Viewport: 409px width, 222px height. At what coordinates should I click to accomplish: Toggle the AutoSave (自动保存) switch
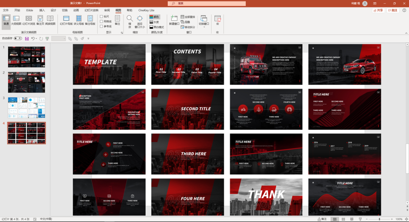(18, 39)
